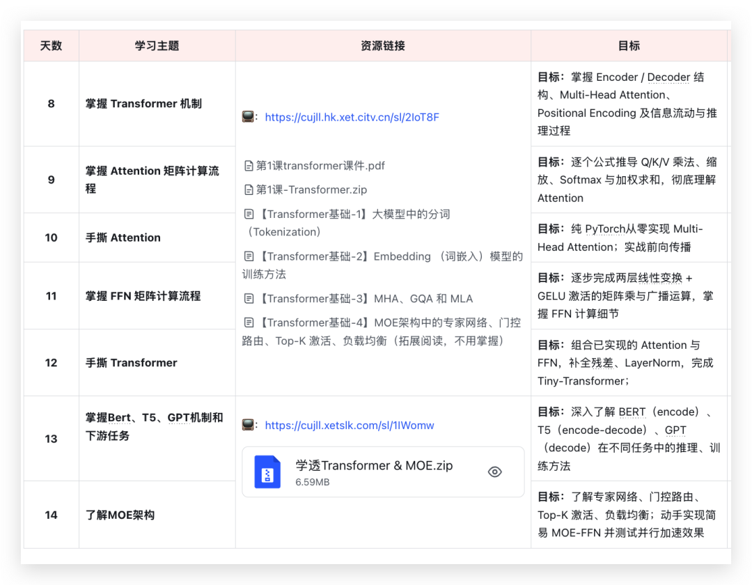Select the 资源链接 column header
Image resolution: width=752 pixels, height=585 pixels.
coord(383,46)
